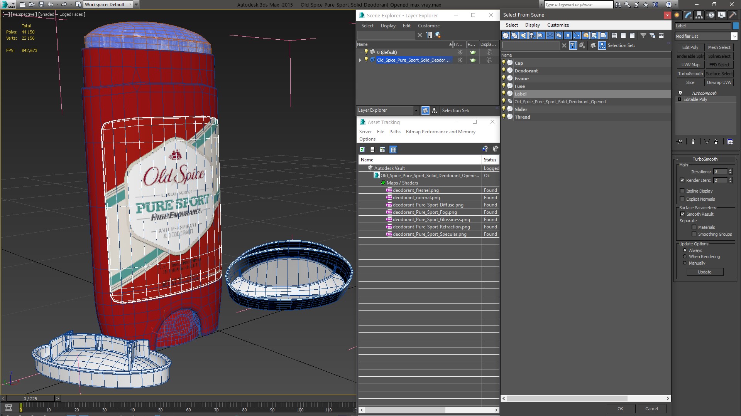Image resolution: width=741 pixels, height=416 pixels.
Task: Expand Editable Poly sub-objects in stack
Action: [x=679, y=99]
